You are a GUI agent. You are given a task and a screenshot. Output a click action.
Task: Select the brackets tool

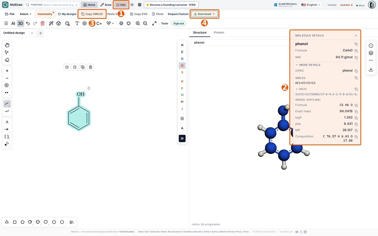7,137
